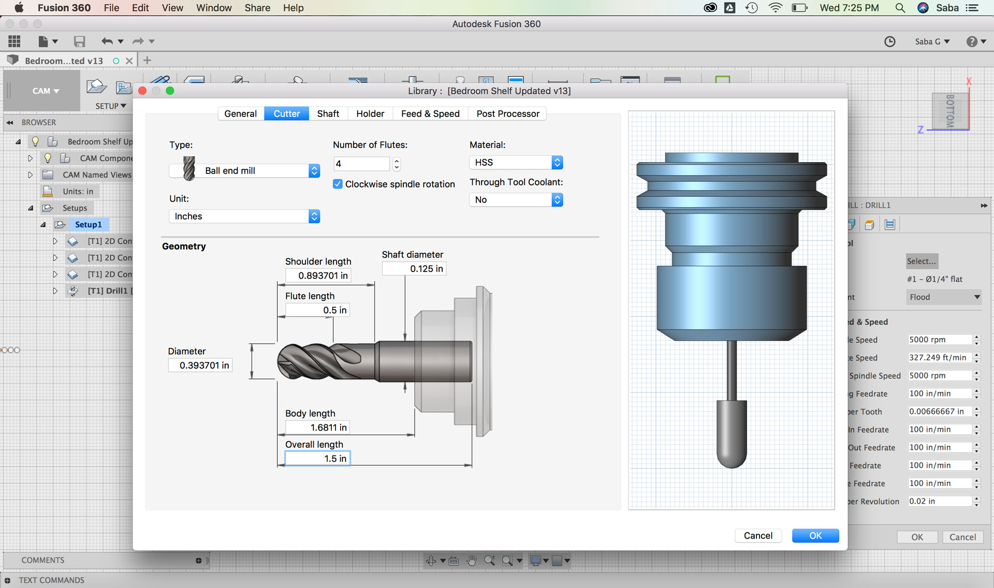The image size is (994, 588).
Task: Click Cancel in the Library dialog
Action: (757, 536)
